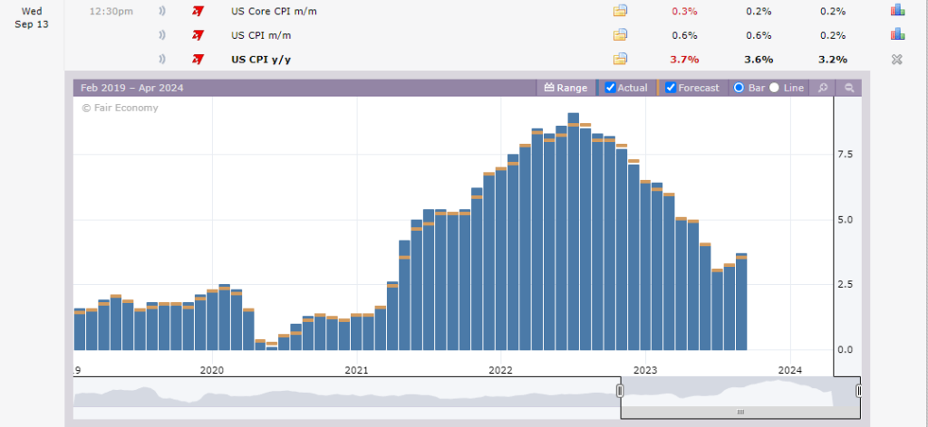Image resolution: width=928 pixels, height=427 pixels.
Task: Close the US CPI y/y chart
Action: coord(897,59)
